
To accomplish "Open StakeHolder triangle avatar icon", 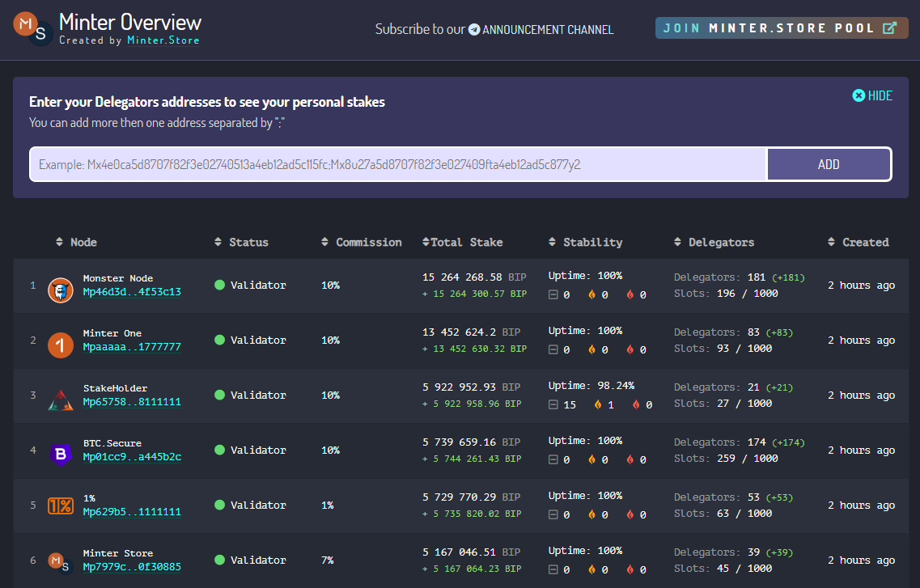I will coord(61,400).
